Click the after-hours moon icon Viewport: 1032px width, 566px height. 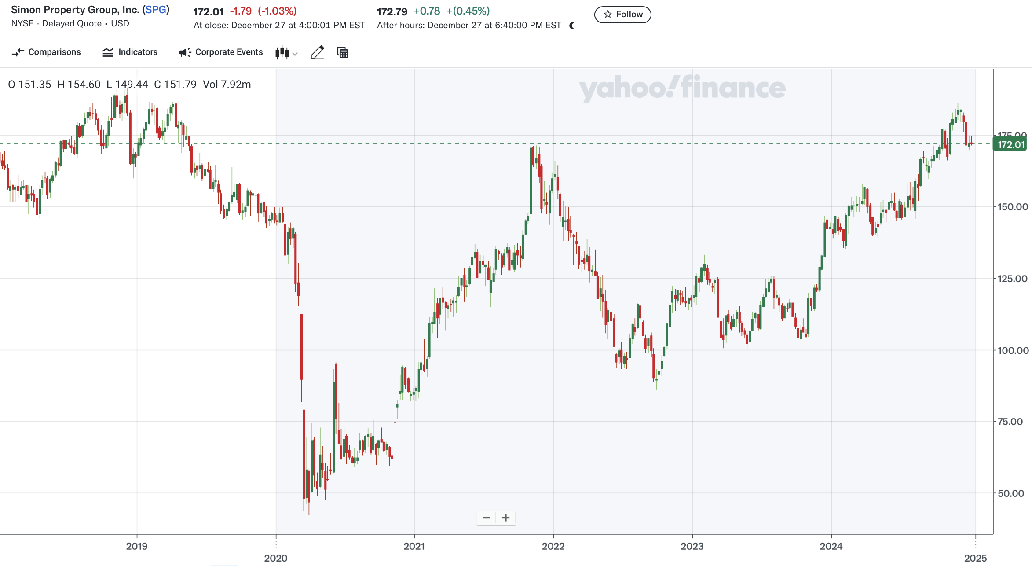point(572,26)
